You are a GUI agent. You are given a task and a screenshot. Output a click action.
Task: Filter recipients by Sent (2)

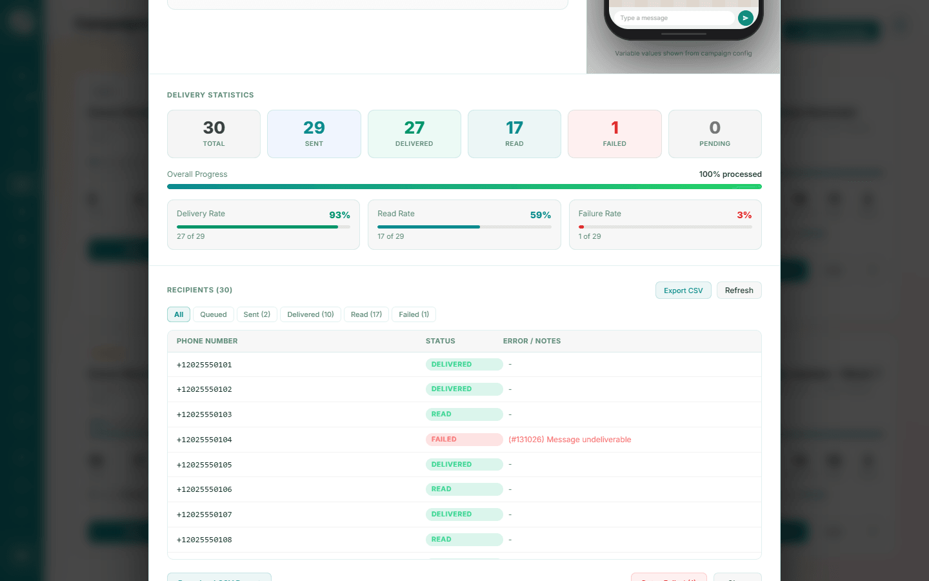(257, 314)
